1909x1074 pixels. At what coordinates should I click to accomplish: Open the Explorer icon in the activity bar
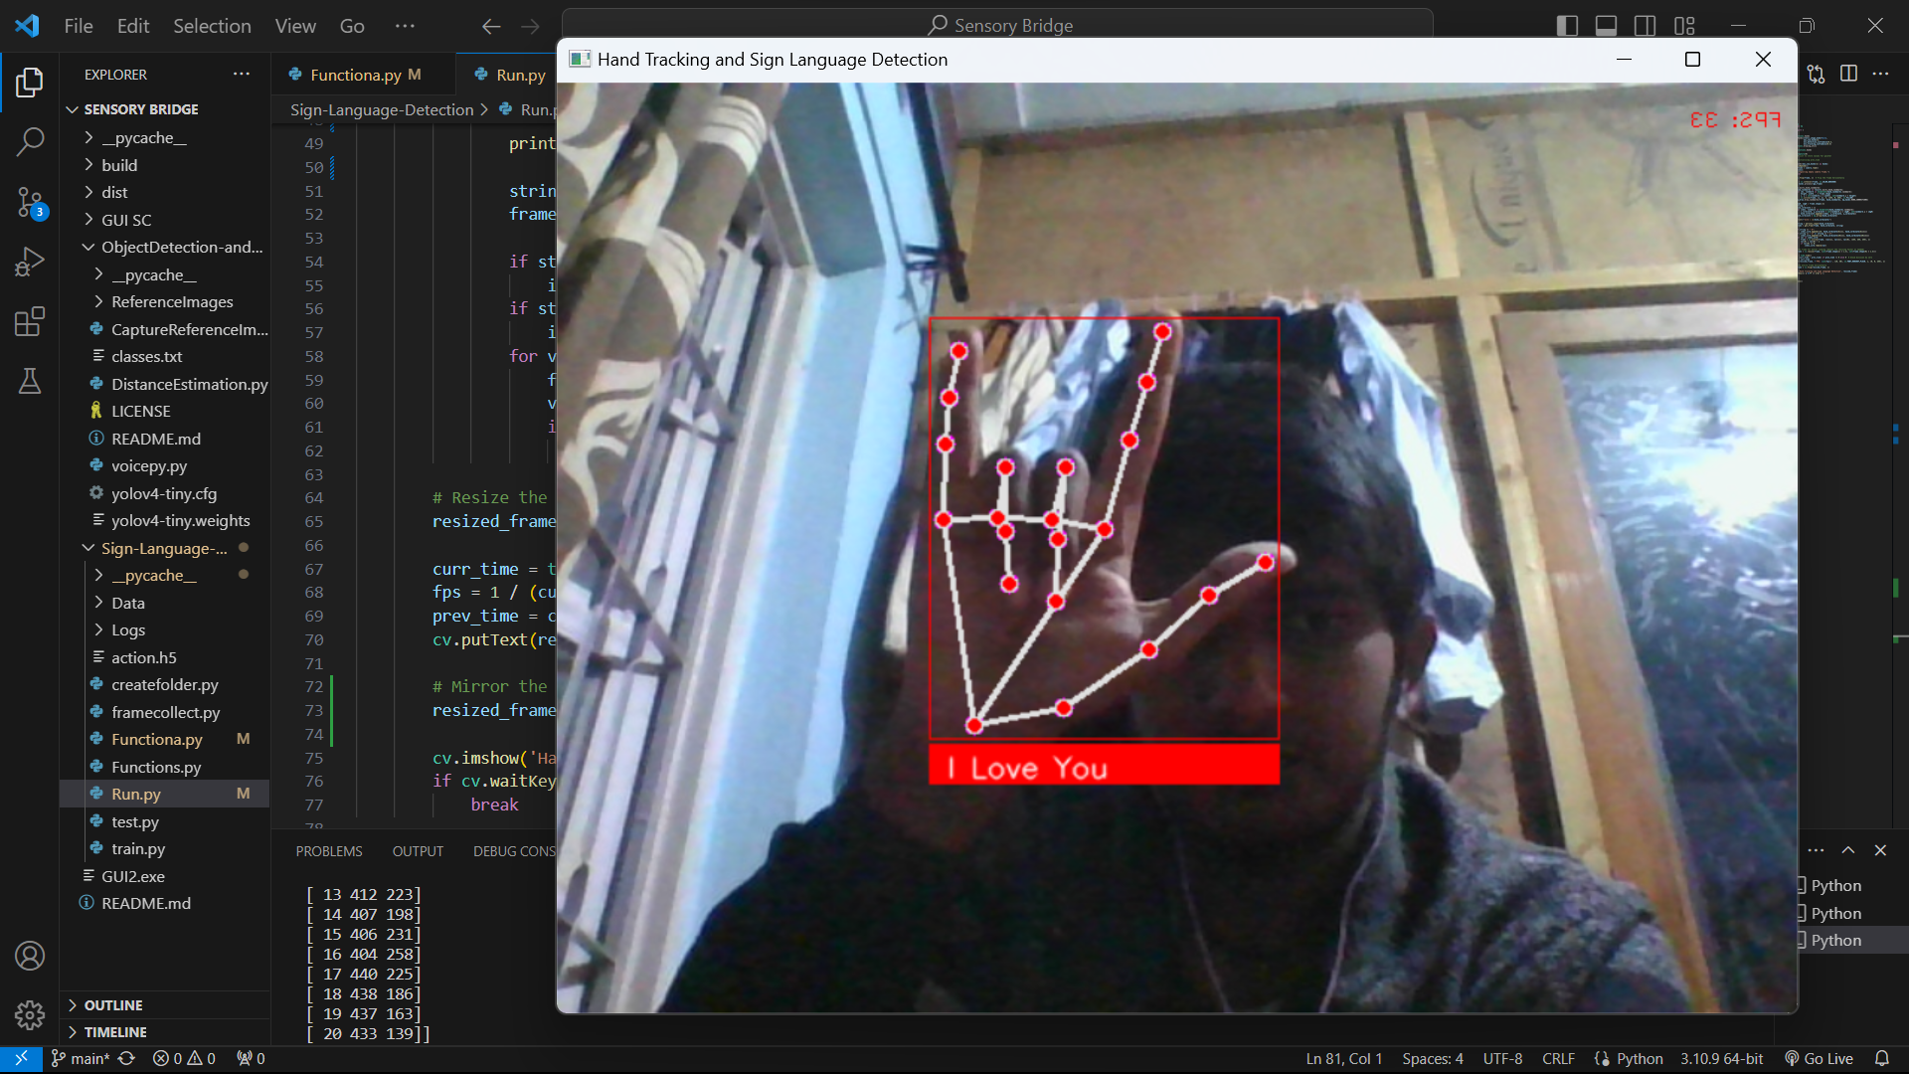pos(30,84)
